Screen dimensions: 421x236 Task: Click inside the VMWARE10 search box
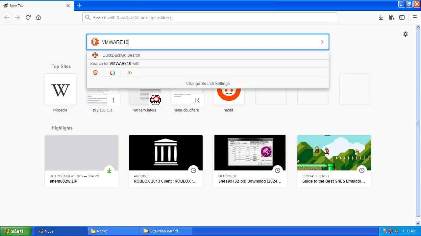coord(208,42)
